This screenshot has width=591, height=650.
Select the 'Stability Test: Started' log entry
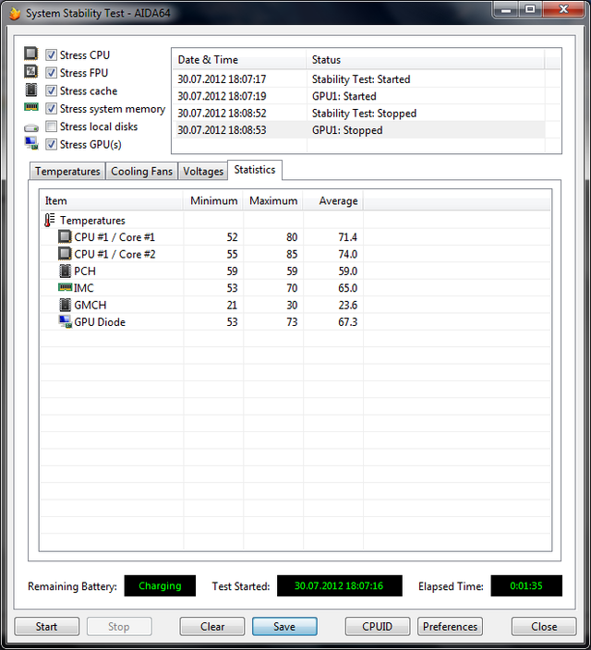pyautogui.click(x=361, y=79)
